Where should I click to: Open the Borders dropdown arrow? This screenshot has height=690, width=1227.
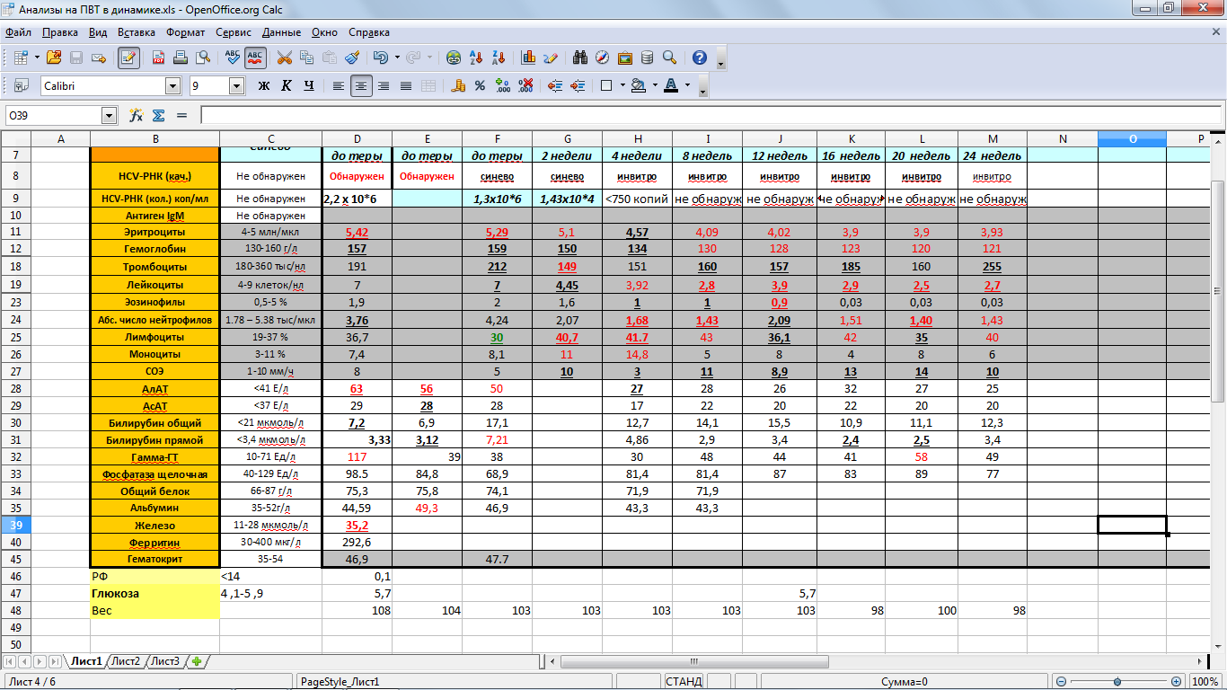(x=622, y=86)
